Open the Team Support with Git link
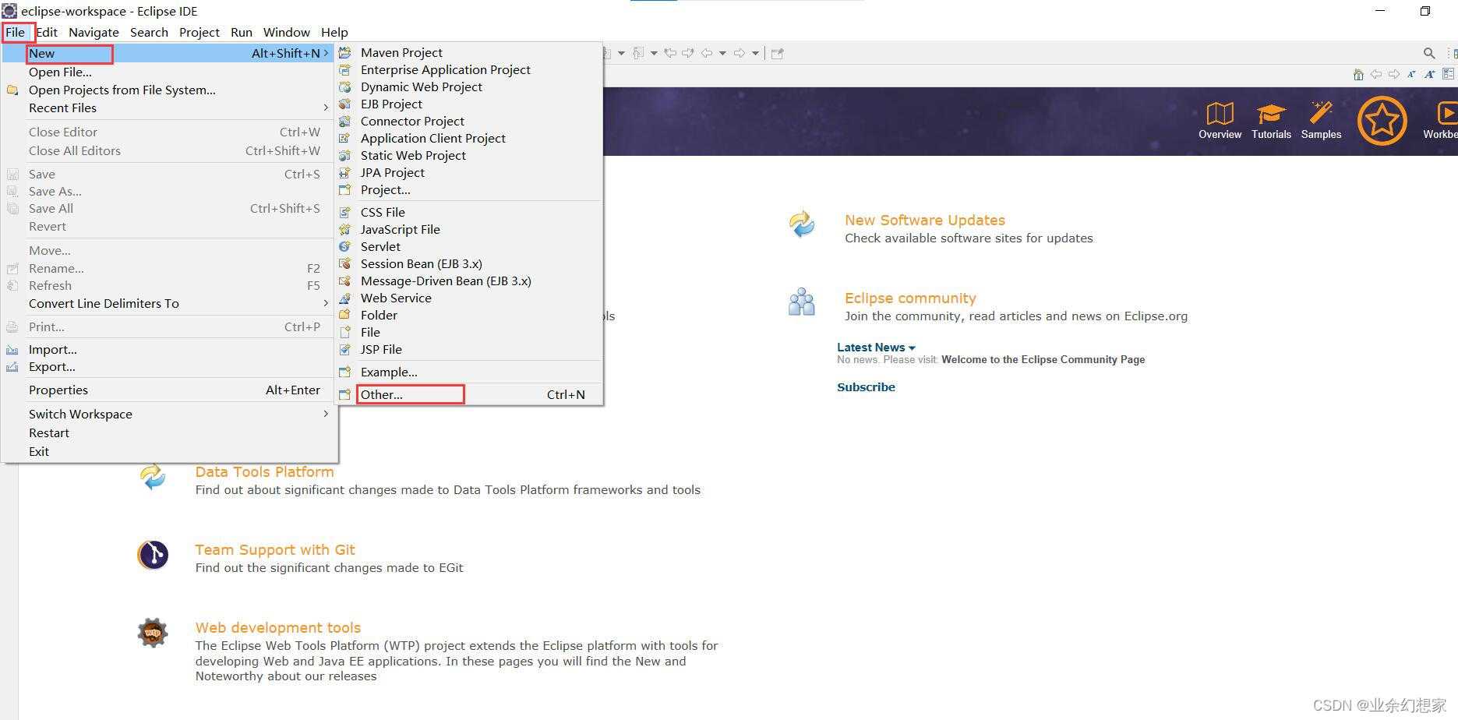1458x720 pixels. coord(275,549)
